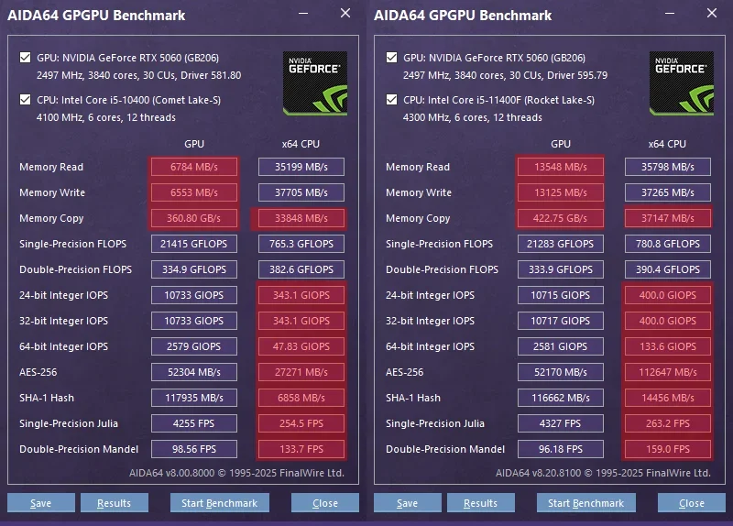Select 10717 GIOPS 32-bit GPU value

[x=561, y=322]
